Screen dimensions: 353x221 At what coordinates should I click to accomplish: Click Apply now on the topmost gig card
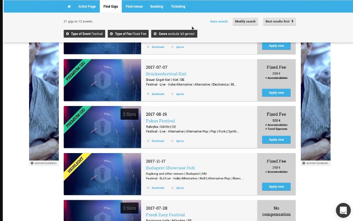tap(276, 46)
